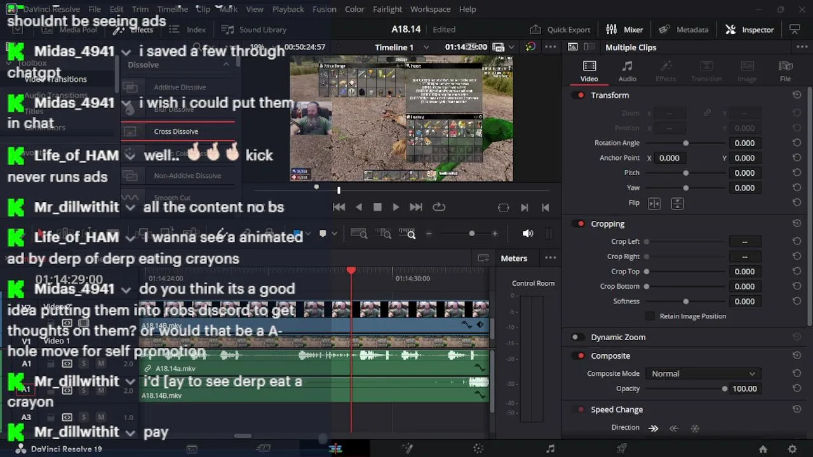
Task: Play in reverse in viewer
Action: coord(359,207)
